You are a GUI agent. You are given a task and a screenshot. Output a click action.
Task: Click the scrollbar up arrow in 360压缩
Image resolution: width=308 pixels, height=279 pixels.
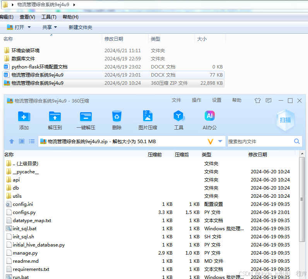[302, 154]
